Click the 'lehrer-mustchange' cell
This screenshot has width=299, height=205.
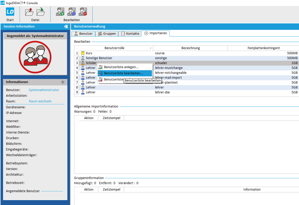pyautogui.click(x=190, y=68)
